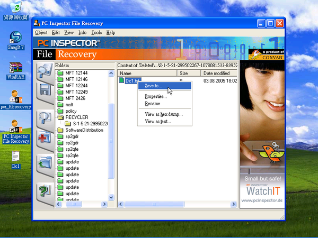318x238 pixels.
Task: Sort by Date modified column
Action: [x=219, y=74]
